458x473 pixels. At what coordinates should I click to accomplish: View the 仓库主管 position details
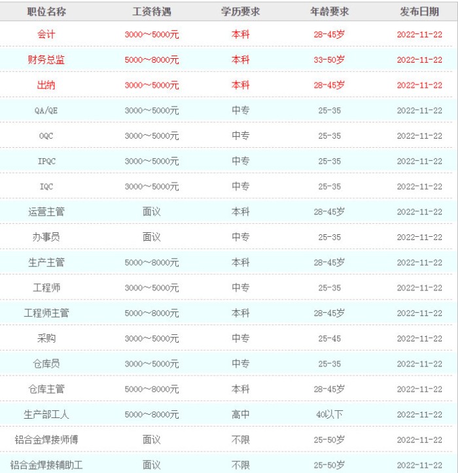(x=46, y=389)
